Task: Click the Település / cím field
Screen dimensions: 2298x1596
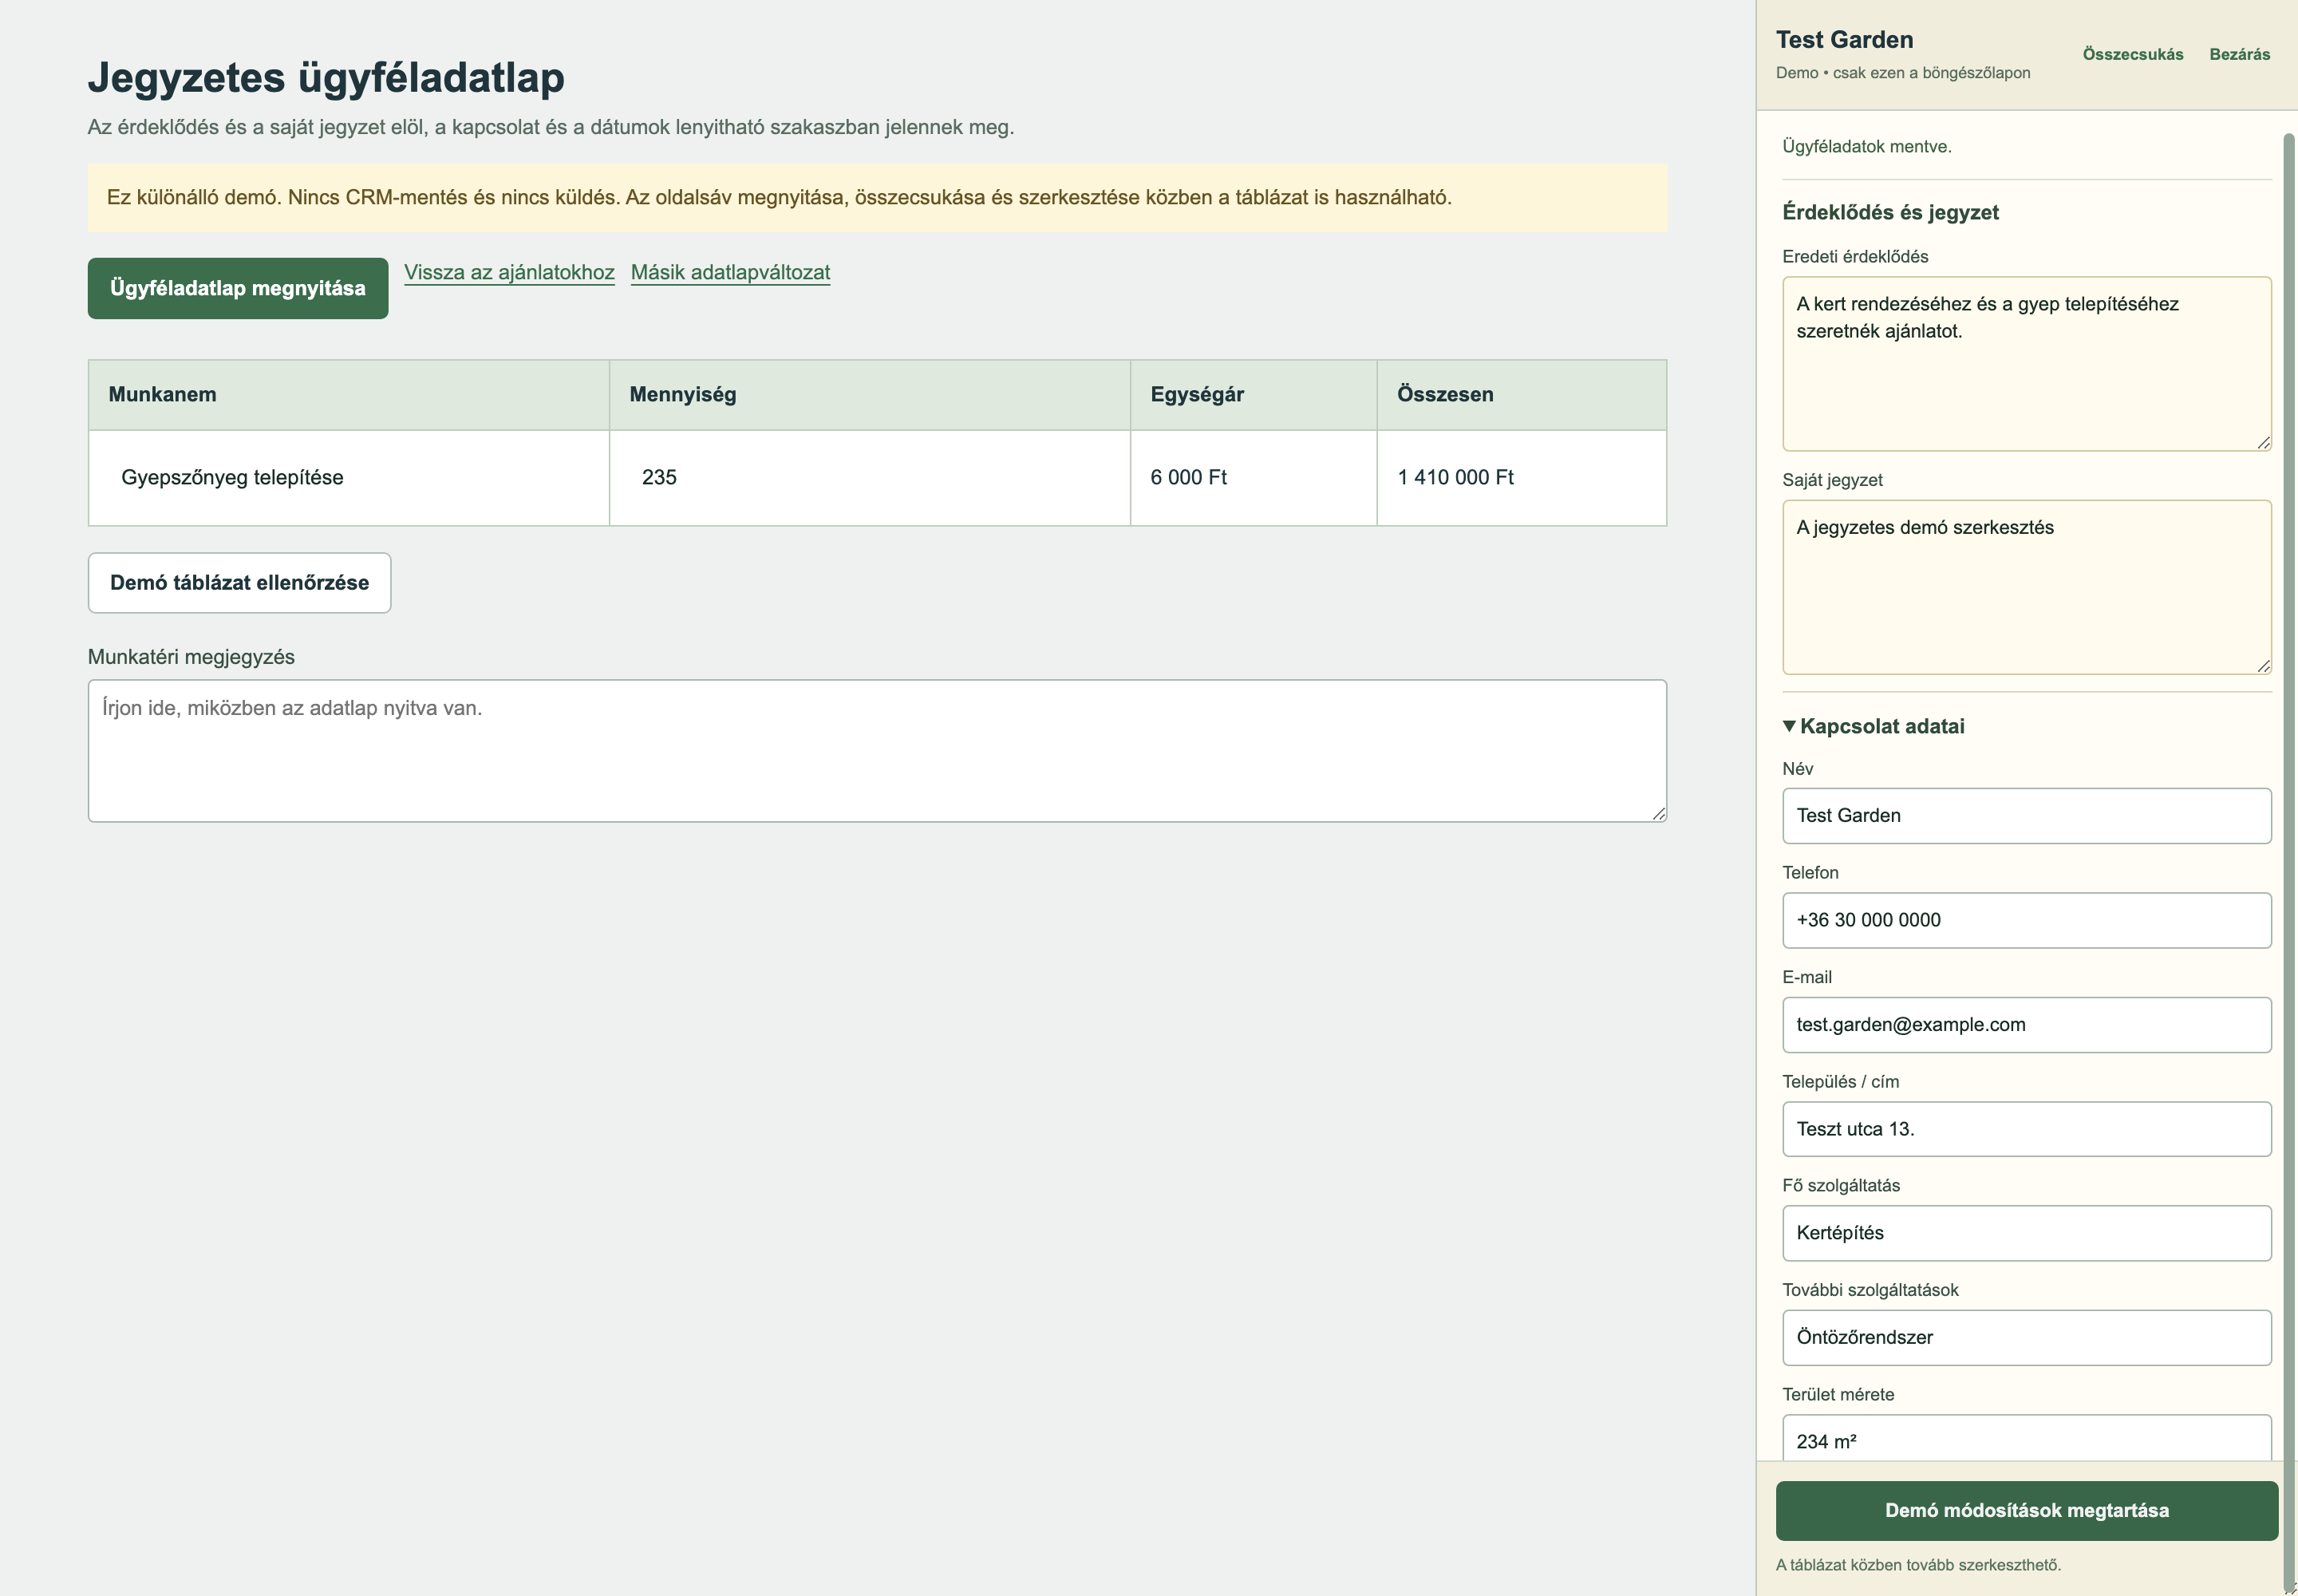Action: pyautogui.click(x=2026, y=1129)
